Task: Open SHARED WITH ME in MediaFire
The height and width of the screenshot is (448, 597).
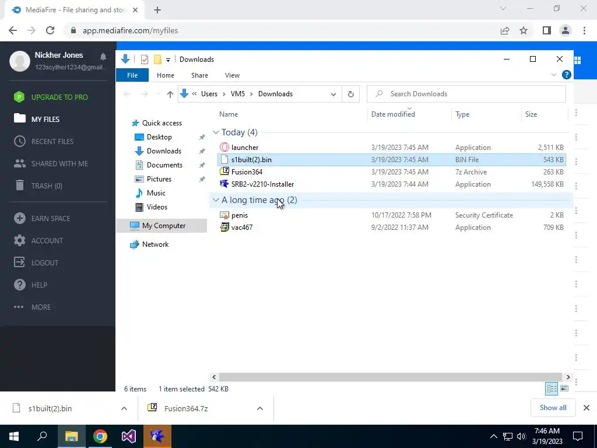Action: [x=59, y=164]
